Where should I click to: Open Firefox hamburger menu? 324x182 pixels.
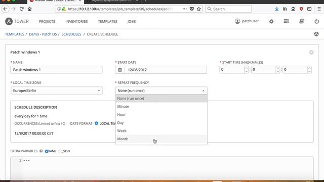319,9
